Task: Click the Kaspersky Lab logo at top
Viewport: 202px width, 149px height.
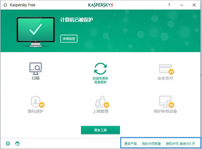Action: coord(100,5)
